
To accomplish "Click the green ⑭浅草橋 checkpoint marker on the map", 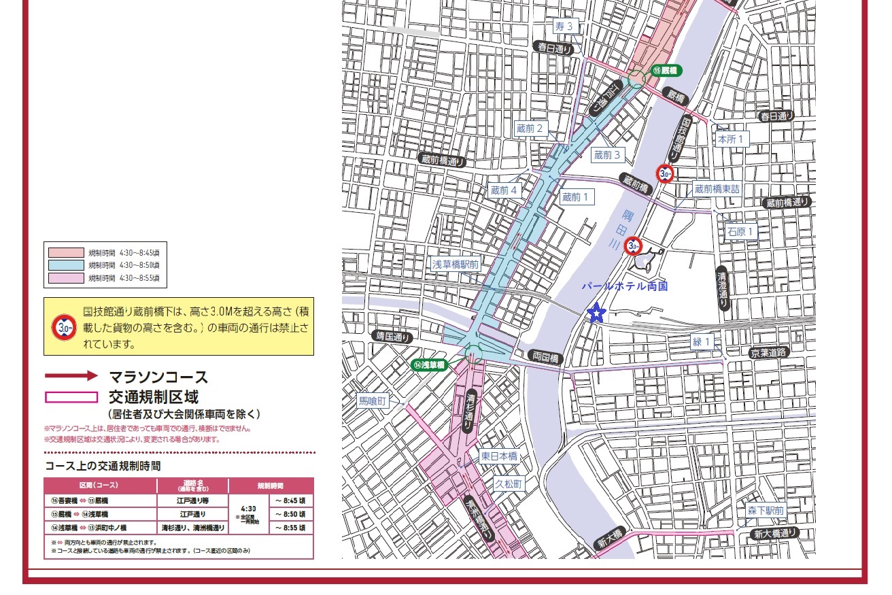I will 428,364.
